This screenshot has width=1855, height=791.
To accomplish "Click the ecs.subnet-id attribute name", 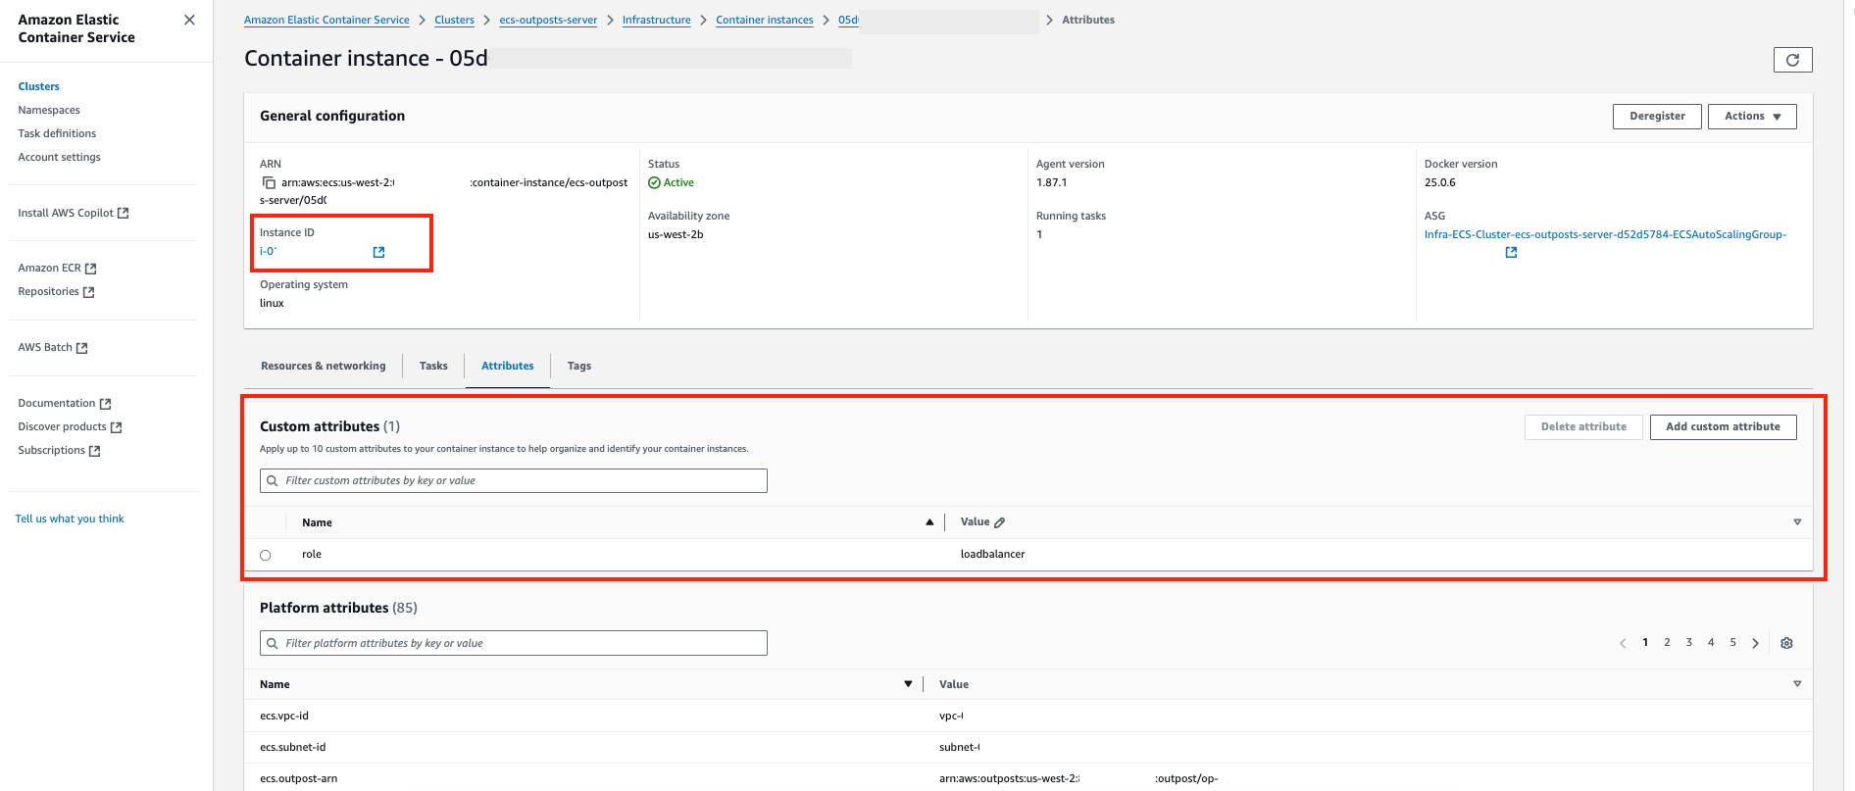I will [292, 747].
